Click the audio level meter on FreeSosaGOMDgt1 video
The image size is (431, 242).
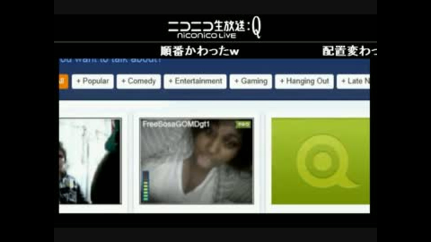point(145,186)
